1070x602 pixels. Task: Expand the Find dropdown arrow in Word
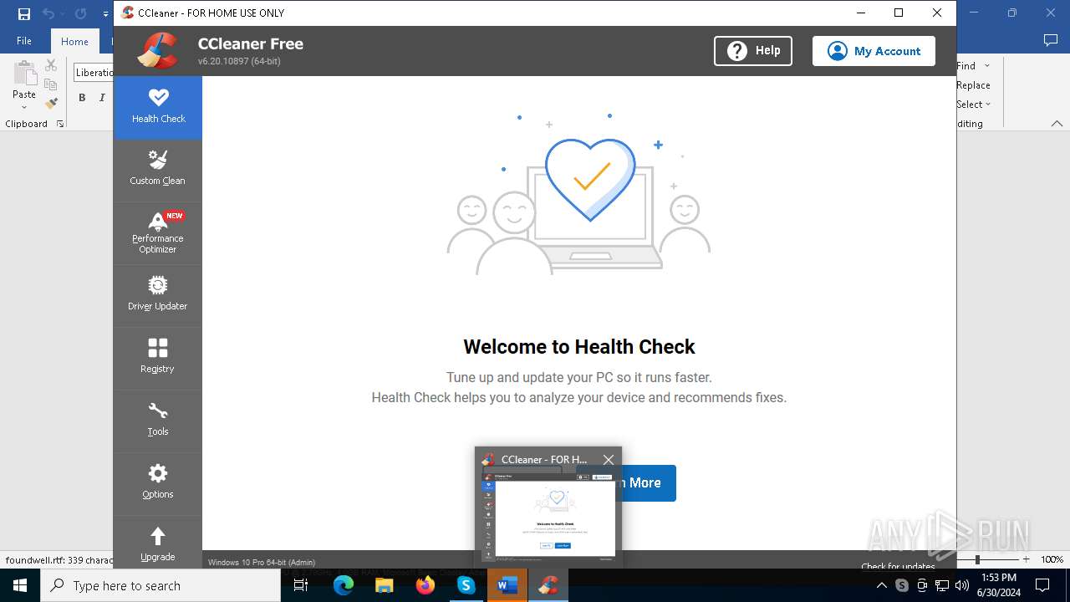click(986, 66)
